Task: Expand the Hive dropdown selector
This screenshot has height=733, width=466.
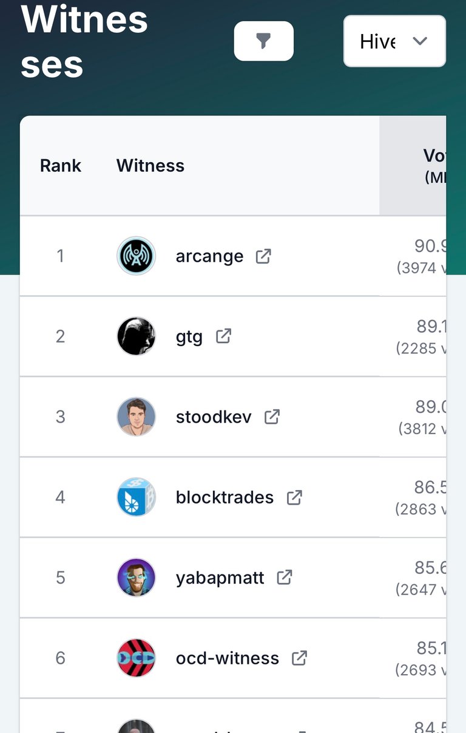Action: 394,41
